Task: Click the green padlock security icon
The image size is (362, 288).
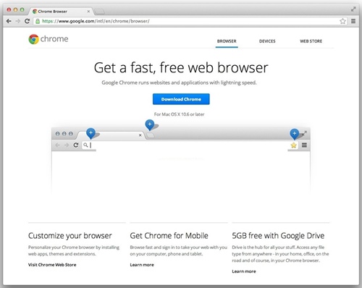Action: [x=38, y=21]
